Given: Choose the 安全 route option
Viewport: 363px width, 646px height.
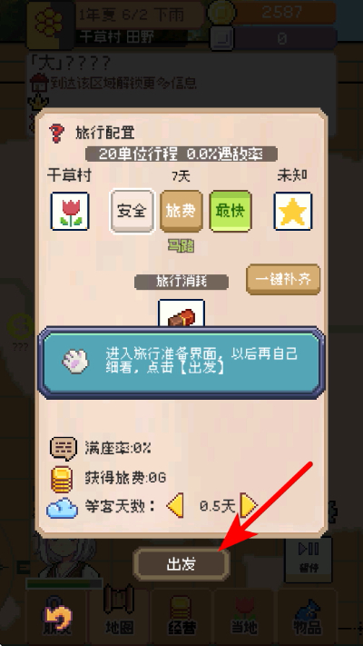Looking at the screenshot, I should (x=132, y=211).
